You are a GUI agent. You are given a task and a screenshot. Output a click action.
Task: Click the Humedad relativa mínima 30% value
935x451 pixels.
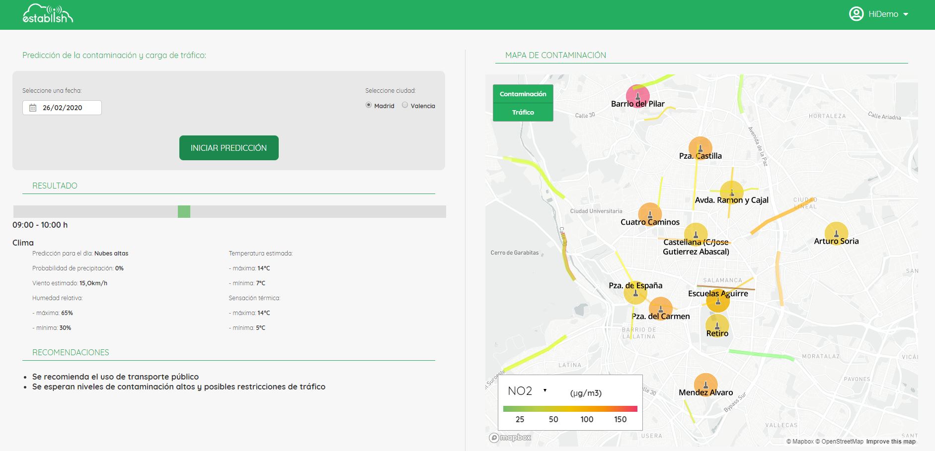click(x=65, y=328)
